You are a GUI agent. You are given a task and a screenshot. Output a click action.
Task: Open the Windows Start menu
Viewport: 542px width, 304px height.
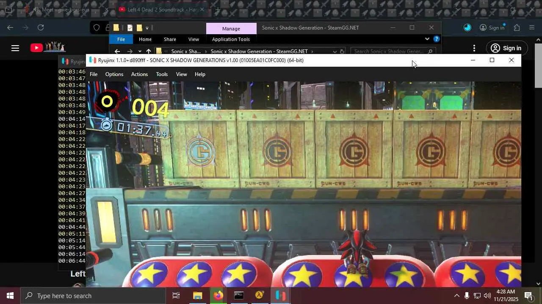(x=10, y=296)
